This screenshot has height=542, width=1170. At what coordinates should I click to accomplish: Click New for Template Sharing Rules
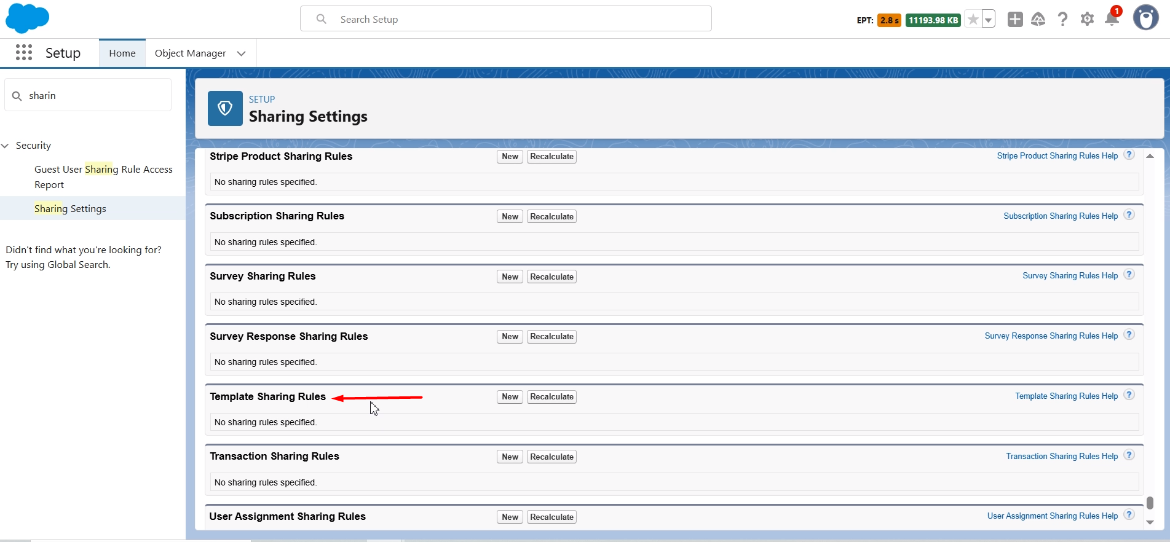[x=510, y=397]
